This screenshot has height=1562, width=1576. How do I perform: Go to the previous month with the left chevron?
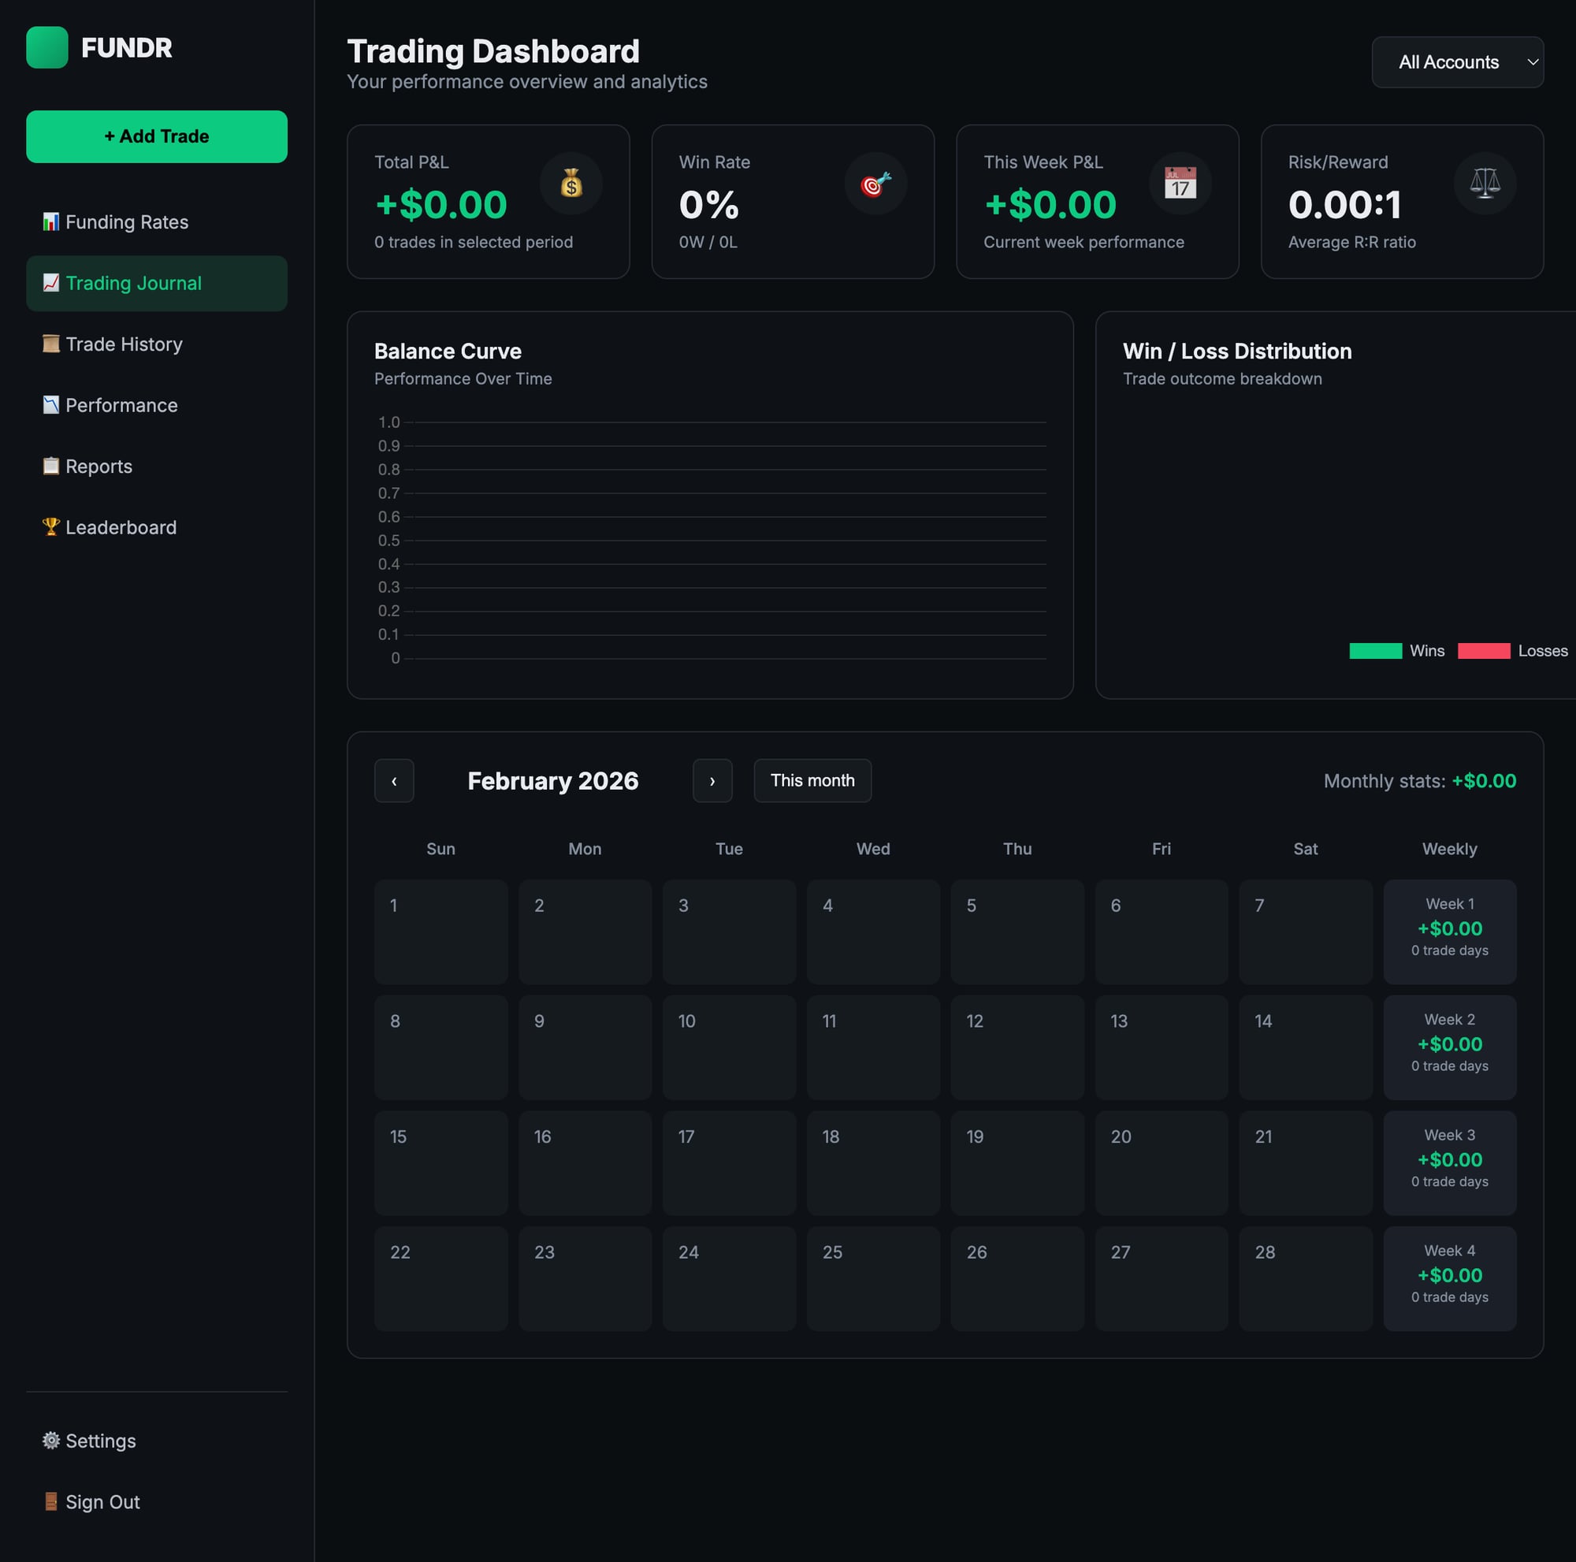(x=394, y=780)
